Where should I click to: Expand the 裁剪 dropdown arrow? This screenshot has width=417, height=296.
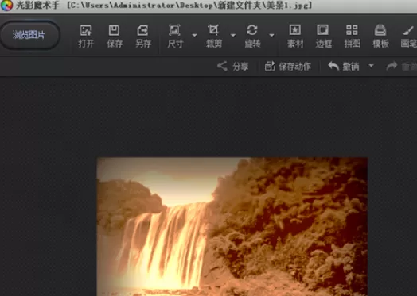click(233, 35)
